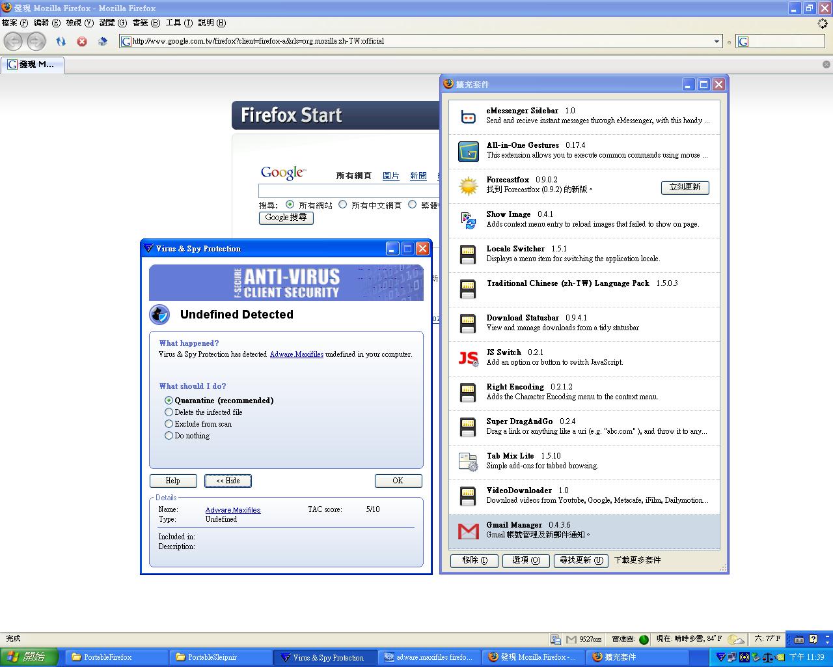Click the Reload page icon
The height and width of the screenshot is (667, 833).
coord(61,41)
